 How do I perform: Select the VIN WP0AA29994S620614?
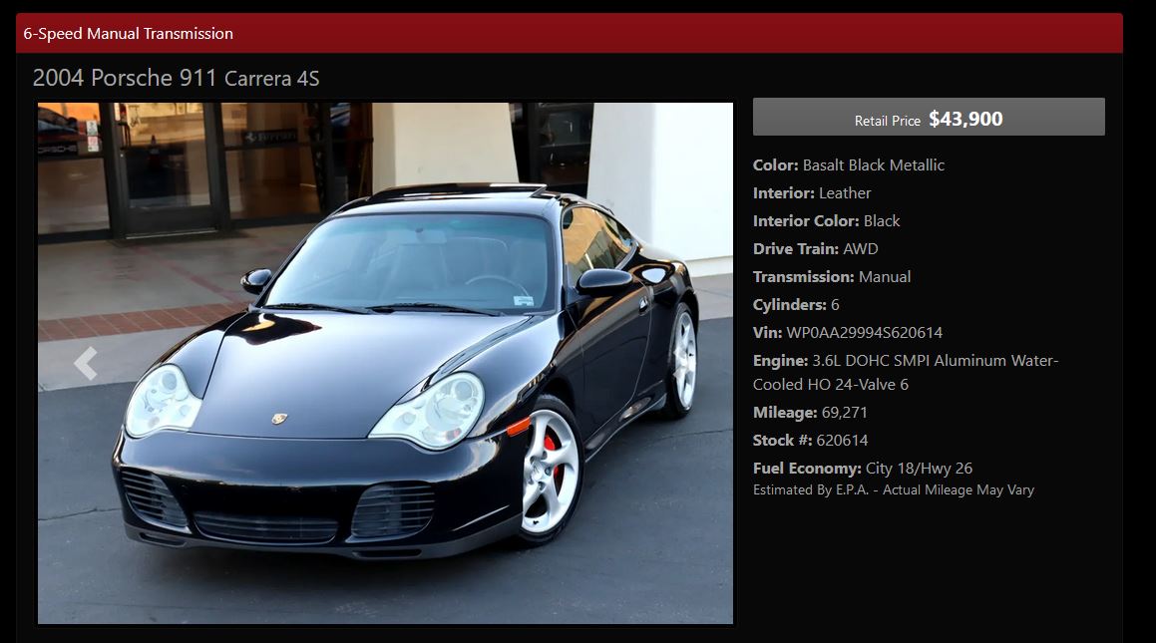(848, 333)
